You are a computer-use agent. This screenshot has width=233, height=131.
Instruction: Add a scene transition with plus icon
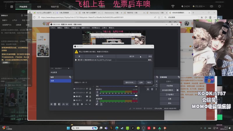tap(148, 89)
